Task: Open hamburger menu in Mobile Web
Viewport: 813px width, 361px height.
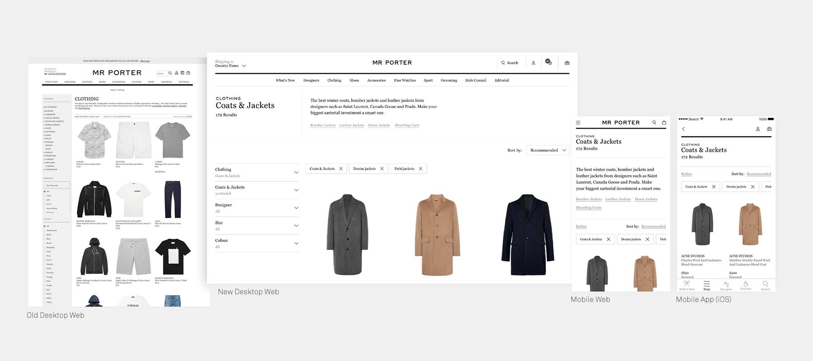Action: 578,122
